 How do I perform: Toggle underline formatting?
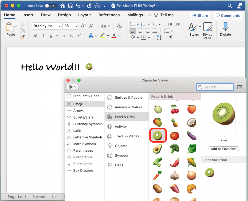(x=51, y=35)
